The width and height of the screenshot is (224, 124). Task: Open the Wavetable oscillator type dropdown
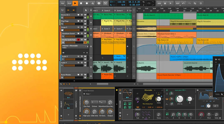tap(150, 90)
